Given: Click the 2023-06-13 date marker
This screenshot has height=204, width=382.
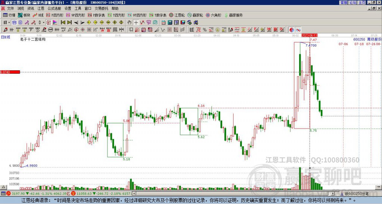Looking at the screenshot, I should tap(309, 35).
